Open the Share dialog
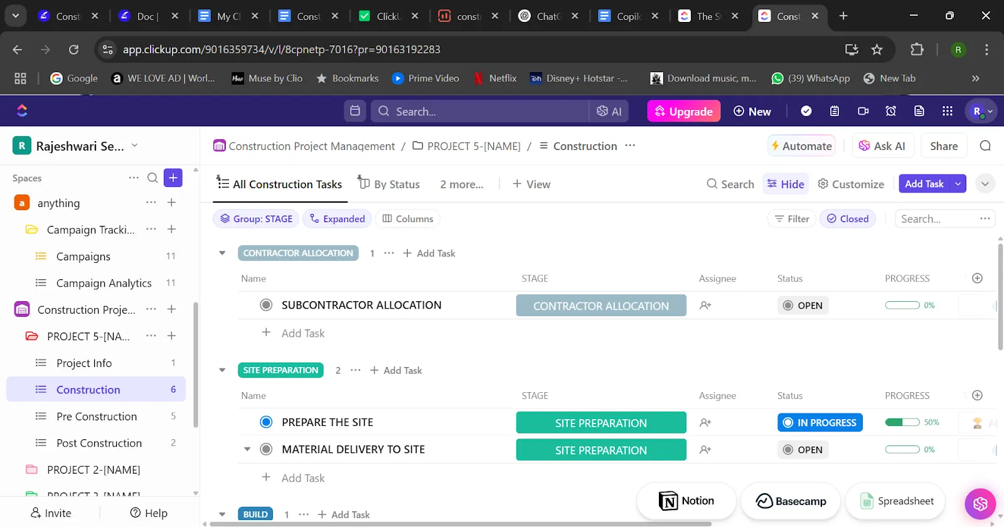Screen dimensions: 1004x527 944,146
